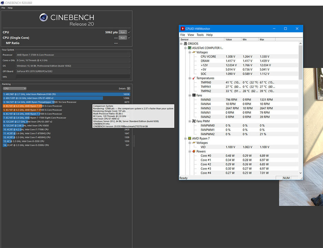This screenshot has width=323, height=248.
Task: Collapse the AMD Ryzen 7 node
Action: [185, 138]
